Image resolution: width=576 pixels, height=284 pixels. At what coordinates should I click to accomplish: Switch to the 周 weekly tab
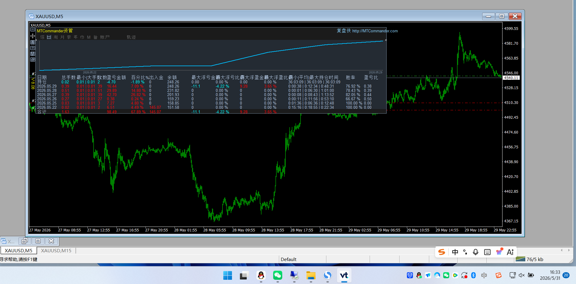point(56,37)
